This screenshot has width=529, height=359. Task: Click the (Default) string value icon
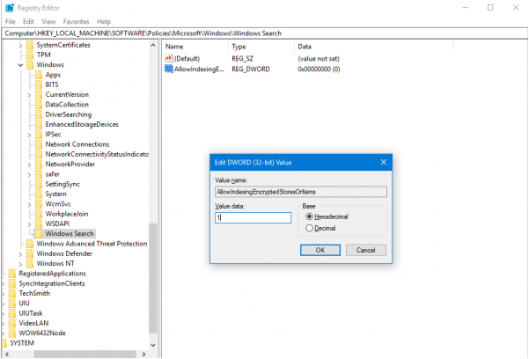click(x=169, y=58)
